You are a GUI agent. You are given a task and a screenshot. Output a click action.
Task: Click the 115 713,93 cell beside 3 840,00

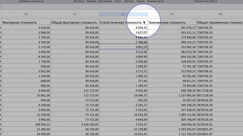(75, 91)
